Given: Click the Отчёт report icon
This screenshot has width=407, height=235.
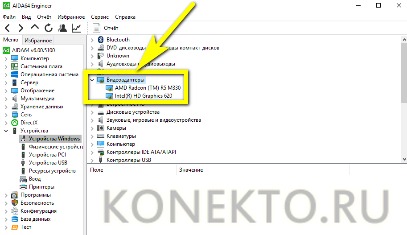Looking at the screenshot, I should pos(96,28).
